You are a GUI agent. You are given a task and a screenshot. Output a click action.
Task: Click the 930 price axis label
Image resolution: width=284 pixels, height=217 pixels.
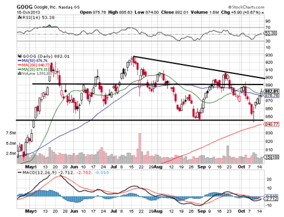pyautogui.click(x=269, y=55)
